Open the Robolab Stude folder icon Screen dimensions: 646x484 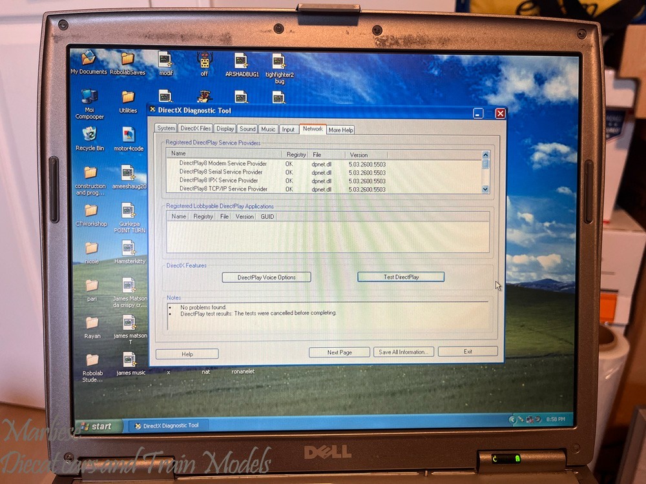coord(92,359)
